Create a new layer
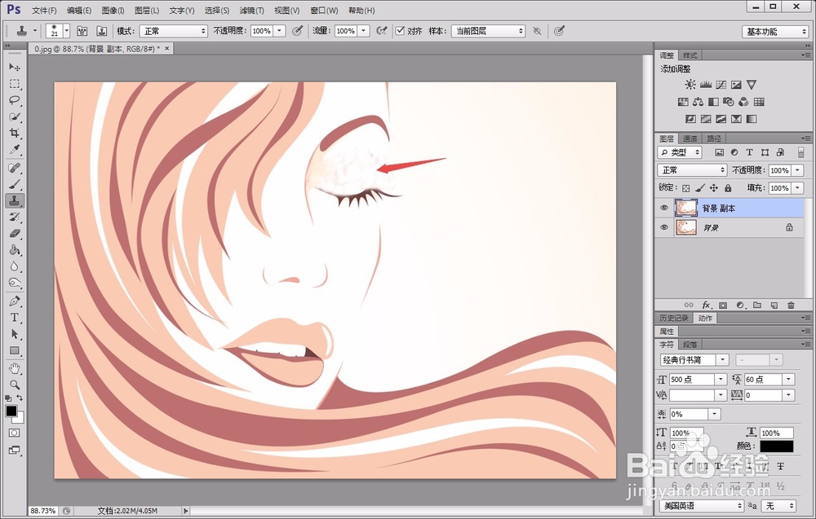This screenshot has width=816, height=519. coord(774,305)
